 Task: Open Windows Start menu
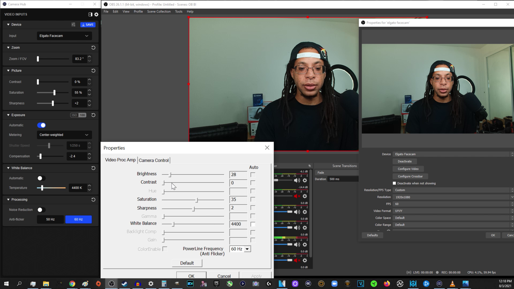pos(6,284)
